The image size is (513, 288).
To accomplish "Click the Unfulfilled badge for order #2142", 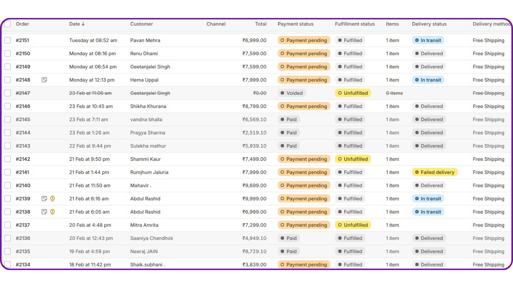I will (x=353, y=159).
